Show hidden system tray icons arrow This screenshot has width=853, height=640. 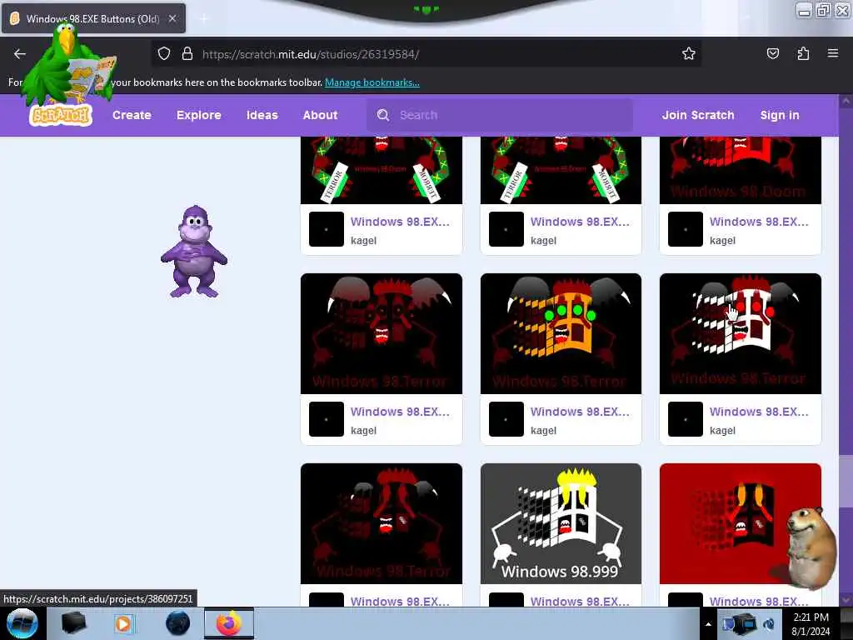(x=708, y=624)
